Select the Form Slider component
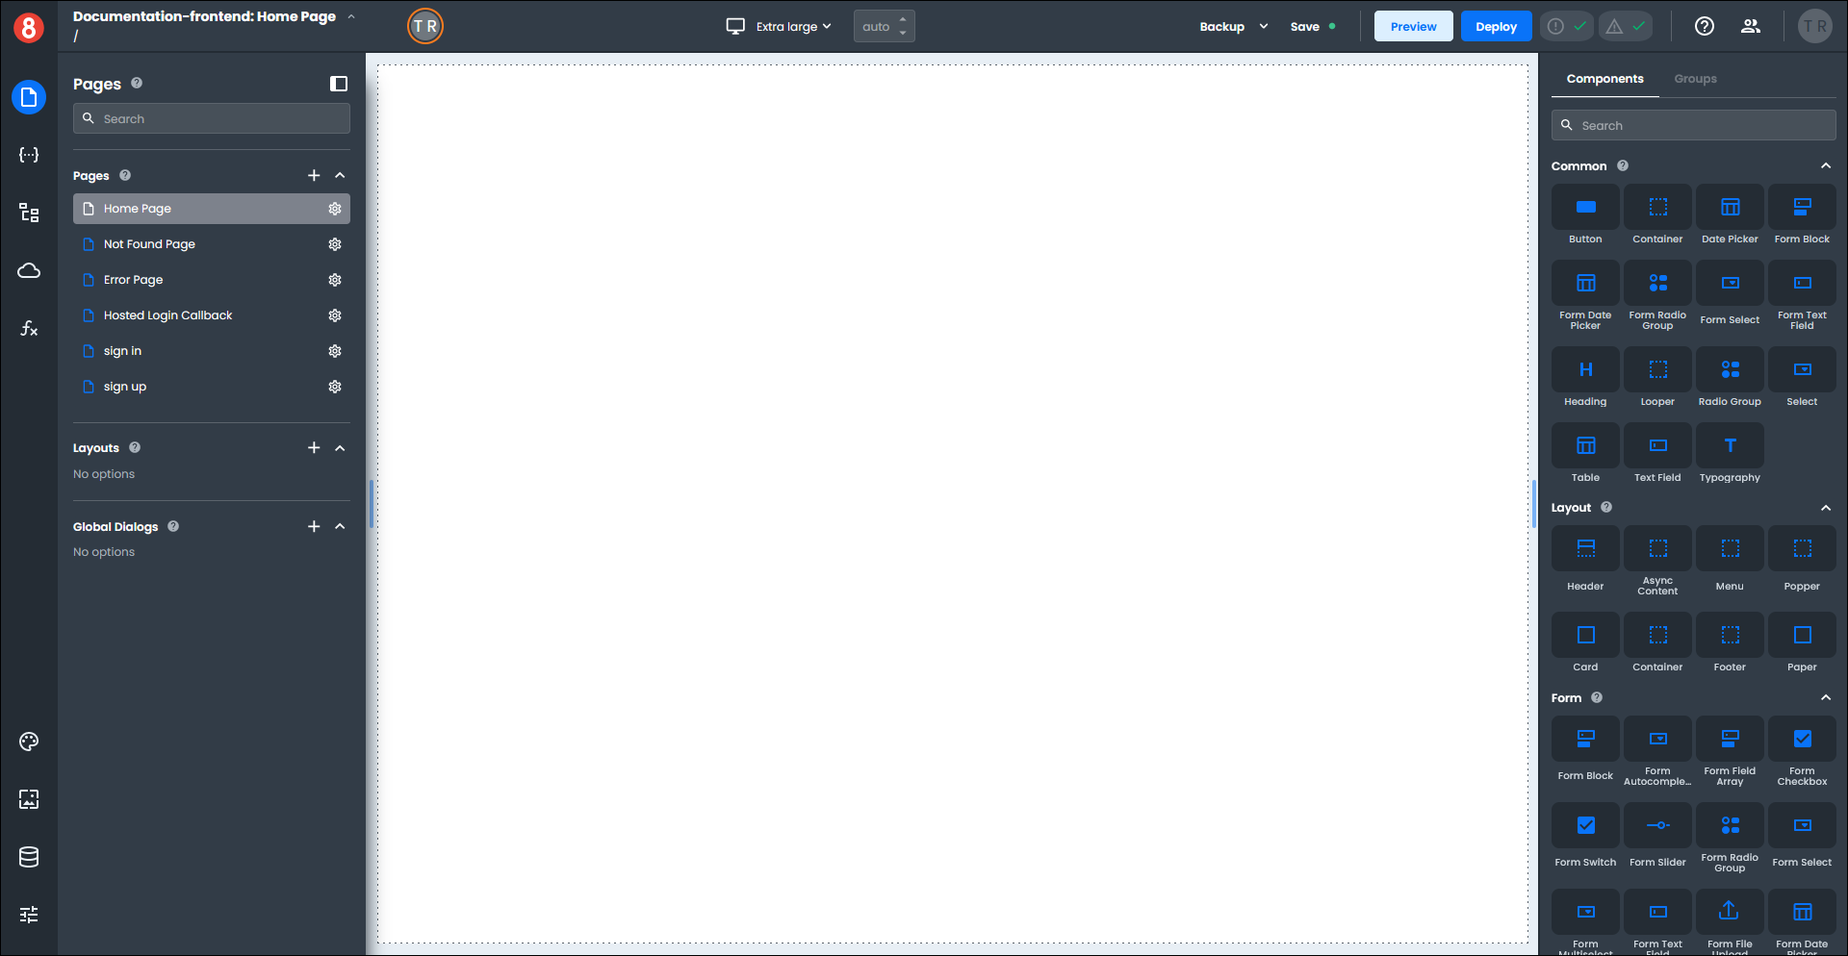Image resolution: width=1848 pixels, height=956 pixels. 1656,836
